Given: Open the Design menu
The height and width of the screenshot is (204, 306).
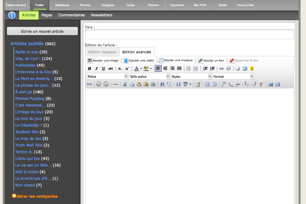Looking at the screenshot, I should click(x=131, y=5).
